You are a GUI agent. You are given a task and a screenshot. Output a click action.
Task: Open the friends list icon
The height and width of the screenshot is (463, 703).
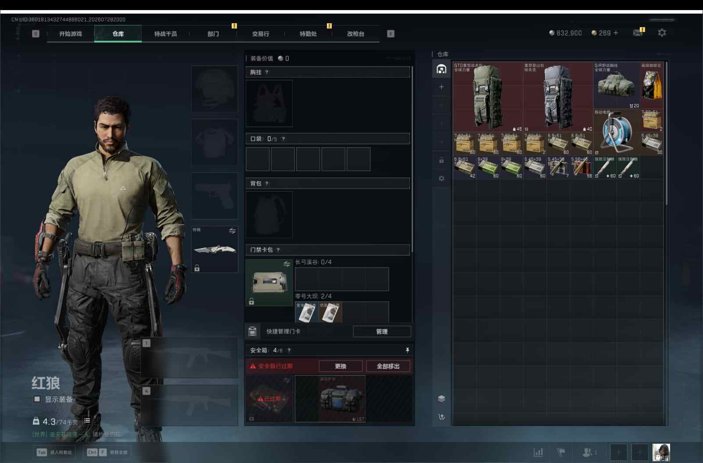[x=589, y=452]
